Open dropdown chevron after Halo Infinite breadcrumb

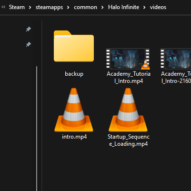coord(144,7)
